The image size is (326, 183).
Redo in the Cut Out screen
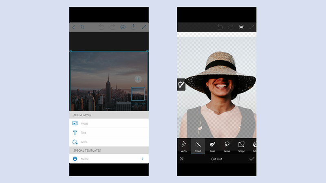click(x=231, y=27)
